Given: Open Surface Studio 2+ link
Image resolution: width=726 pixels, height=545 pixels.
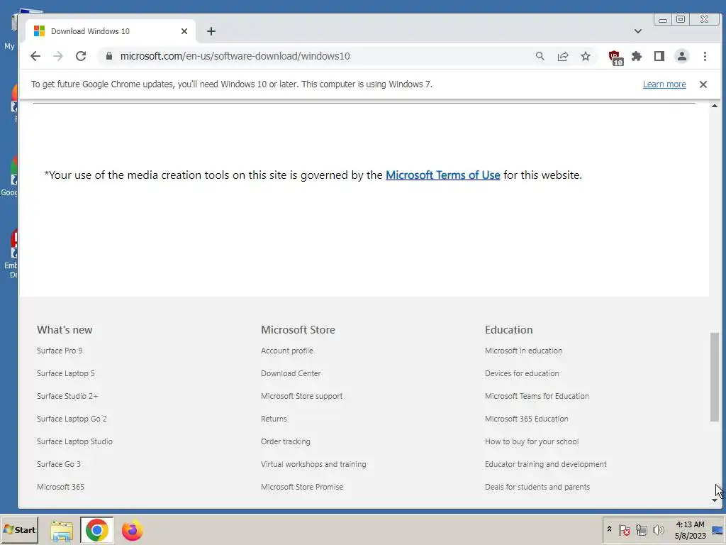Looking at the screenshot, I should pyautogui.click(x=67, y=396).
